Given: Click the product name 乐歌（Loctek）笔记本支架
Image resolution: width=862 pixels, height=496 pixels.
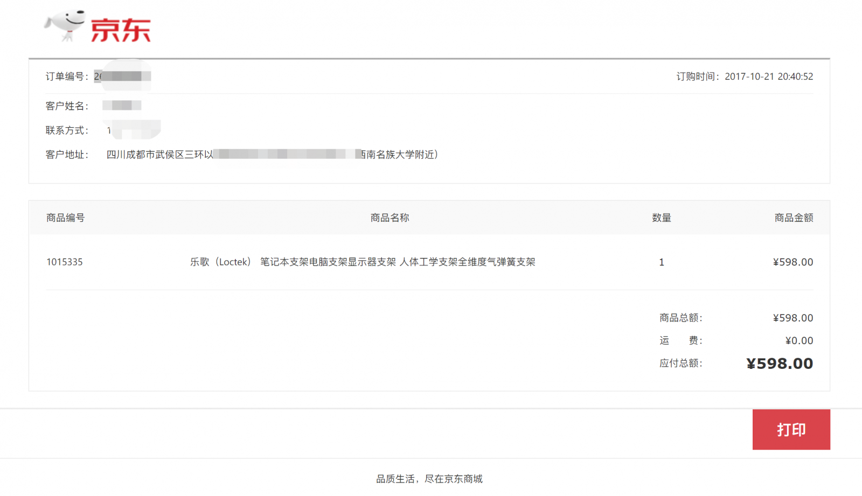Looking at the screenshot, I should [x=363, y=262].
